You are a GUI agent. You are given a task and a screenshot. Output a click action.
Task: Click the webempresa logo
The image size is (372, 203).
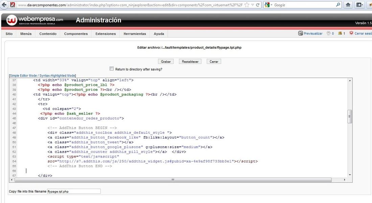point(34,20)
